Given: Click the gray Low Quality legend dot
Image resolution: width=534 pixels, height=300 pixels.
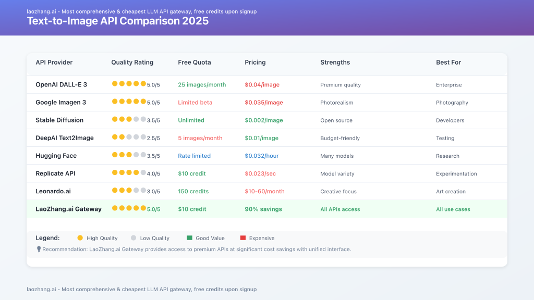Looking at the screenshot, I should click(133, 238).
